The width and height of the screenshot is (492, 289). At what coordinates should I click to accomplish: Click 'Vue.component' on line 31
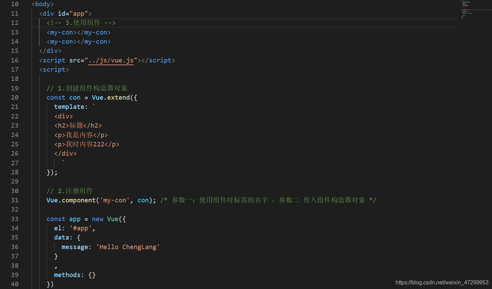(x=71, y=200)
